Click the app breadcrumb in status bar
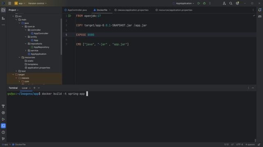Screen dimensions: 263x147 click(x=5, y=145)
